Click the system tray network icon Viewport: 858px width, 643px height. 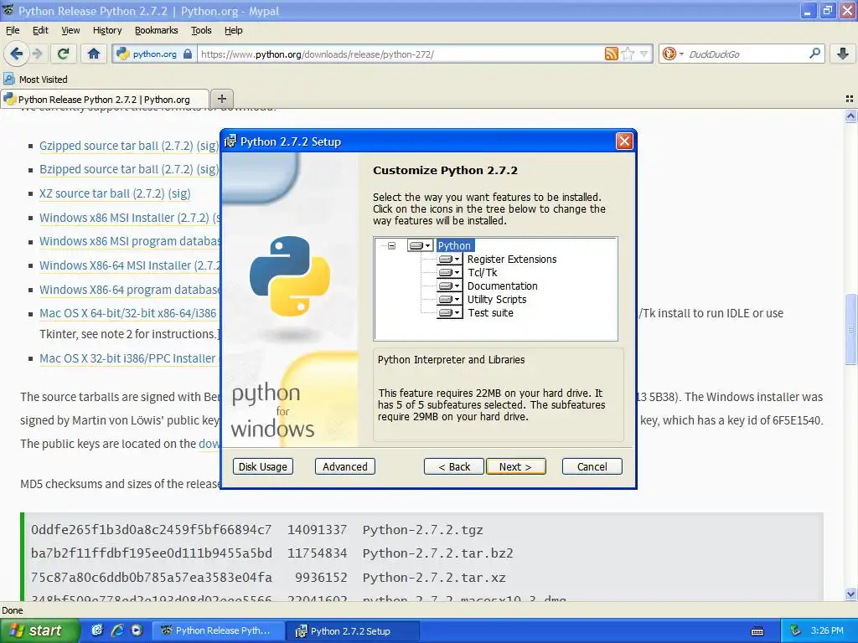click(796, 630)
